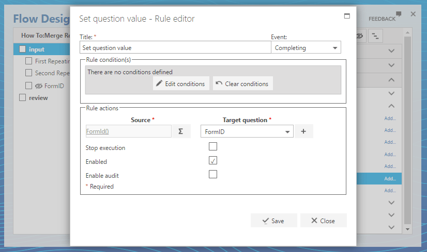Click the 'Set question value - Rule editor' heading
This screenshot has height=252, width=427.
tap(136, 19)
